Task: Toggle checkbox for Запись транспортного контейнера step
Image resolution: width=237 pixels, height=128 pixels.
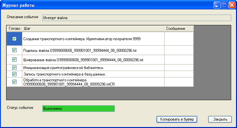Action: click(14, 74)
